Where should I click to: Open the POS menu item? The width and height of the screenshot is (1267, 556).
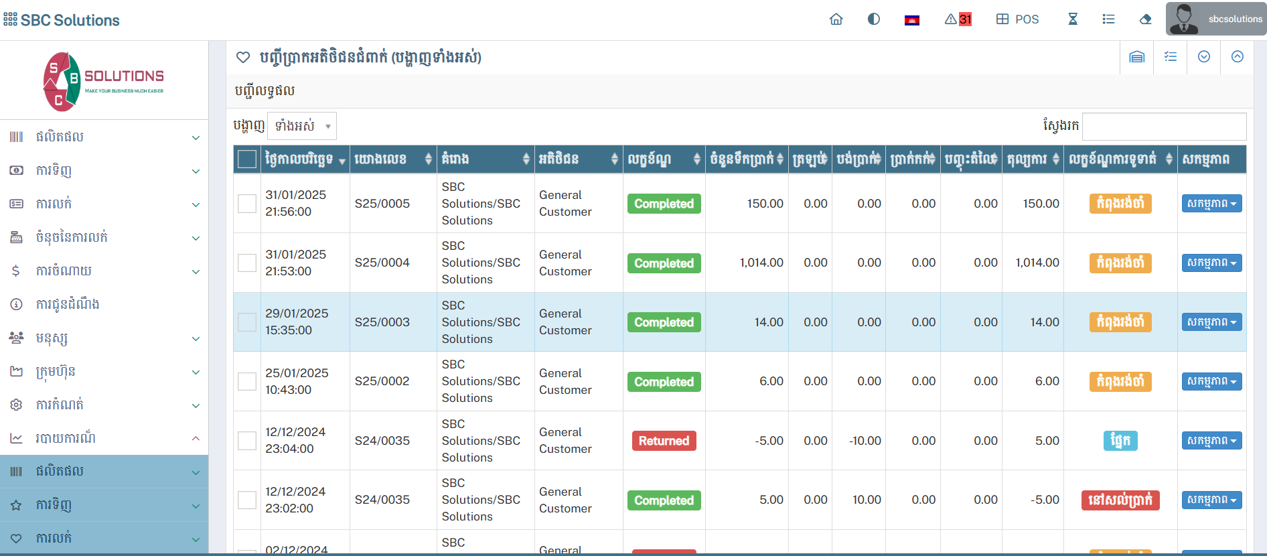click(x=1018, y=19)
